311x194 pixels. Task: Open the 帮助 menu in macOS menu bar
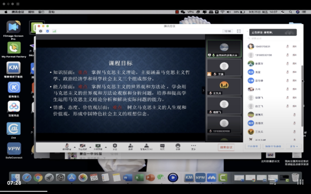coord(51,12)
